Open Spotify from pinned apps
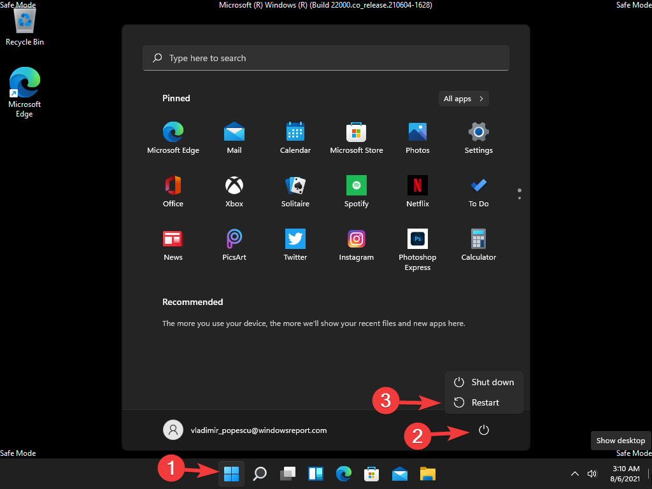 pyautogui.click(x=357, y=191)
